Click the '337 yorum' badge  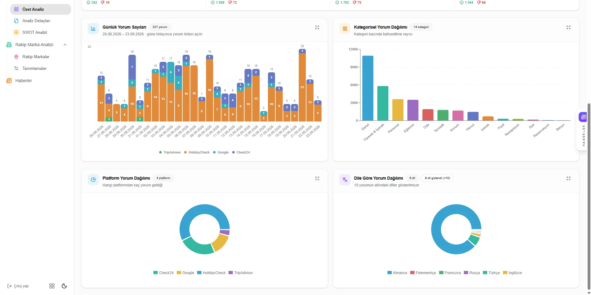[160, 27]
